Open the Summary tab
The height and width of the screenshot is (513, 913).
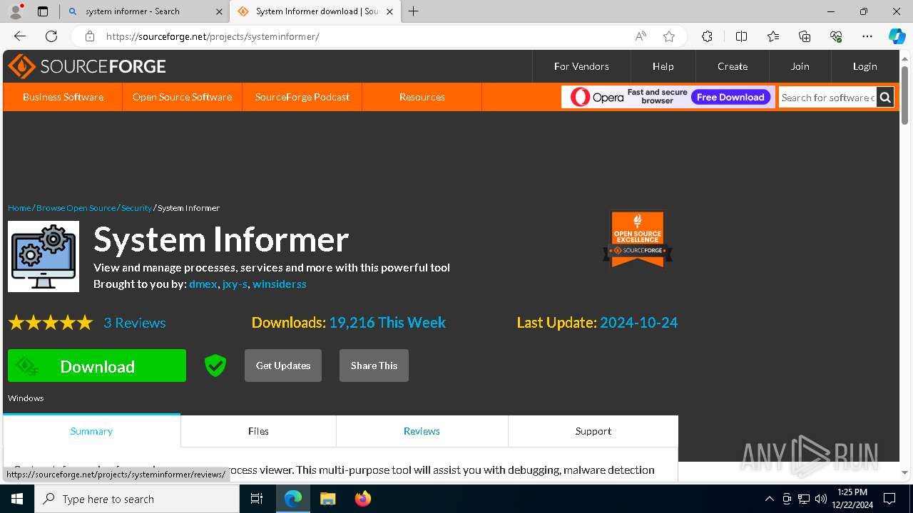coord(91,431)
